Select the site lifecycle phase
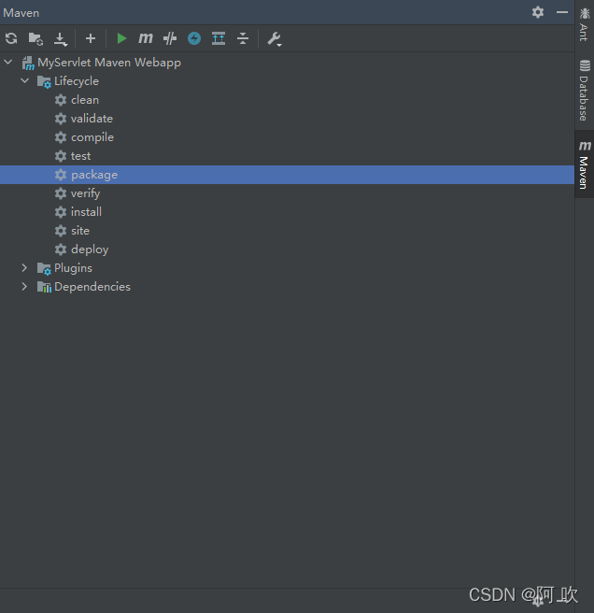The width and height of the screenshot is (594, 613). pyautogui.click(x=80, y=231)
